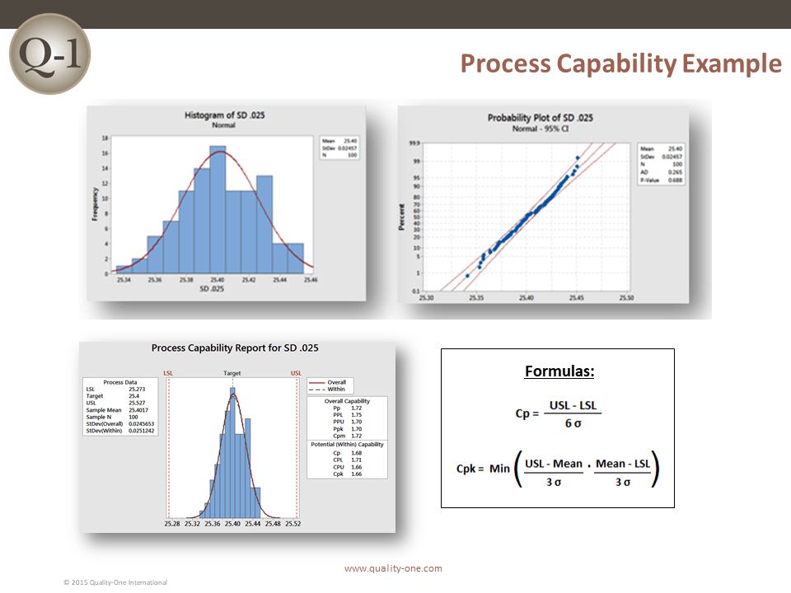Click the tallest histogram bar near 25.40
Screen dimensions: 791x593
coord(218,210)
